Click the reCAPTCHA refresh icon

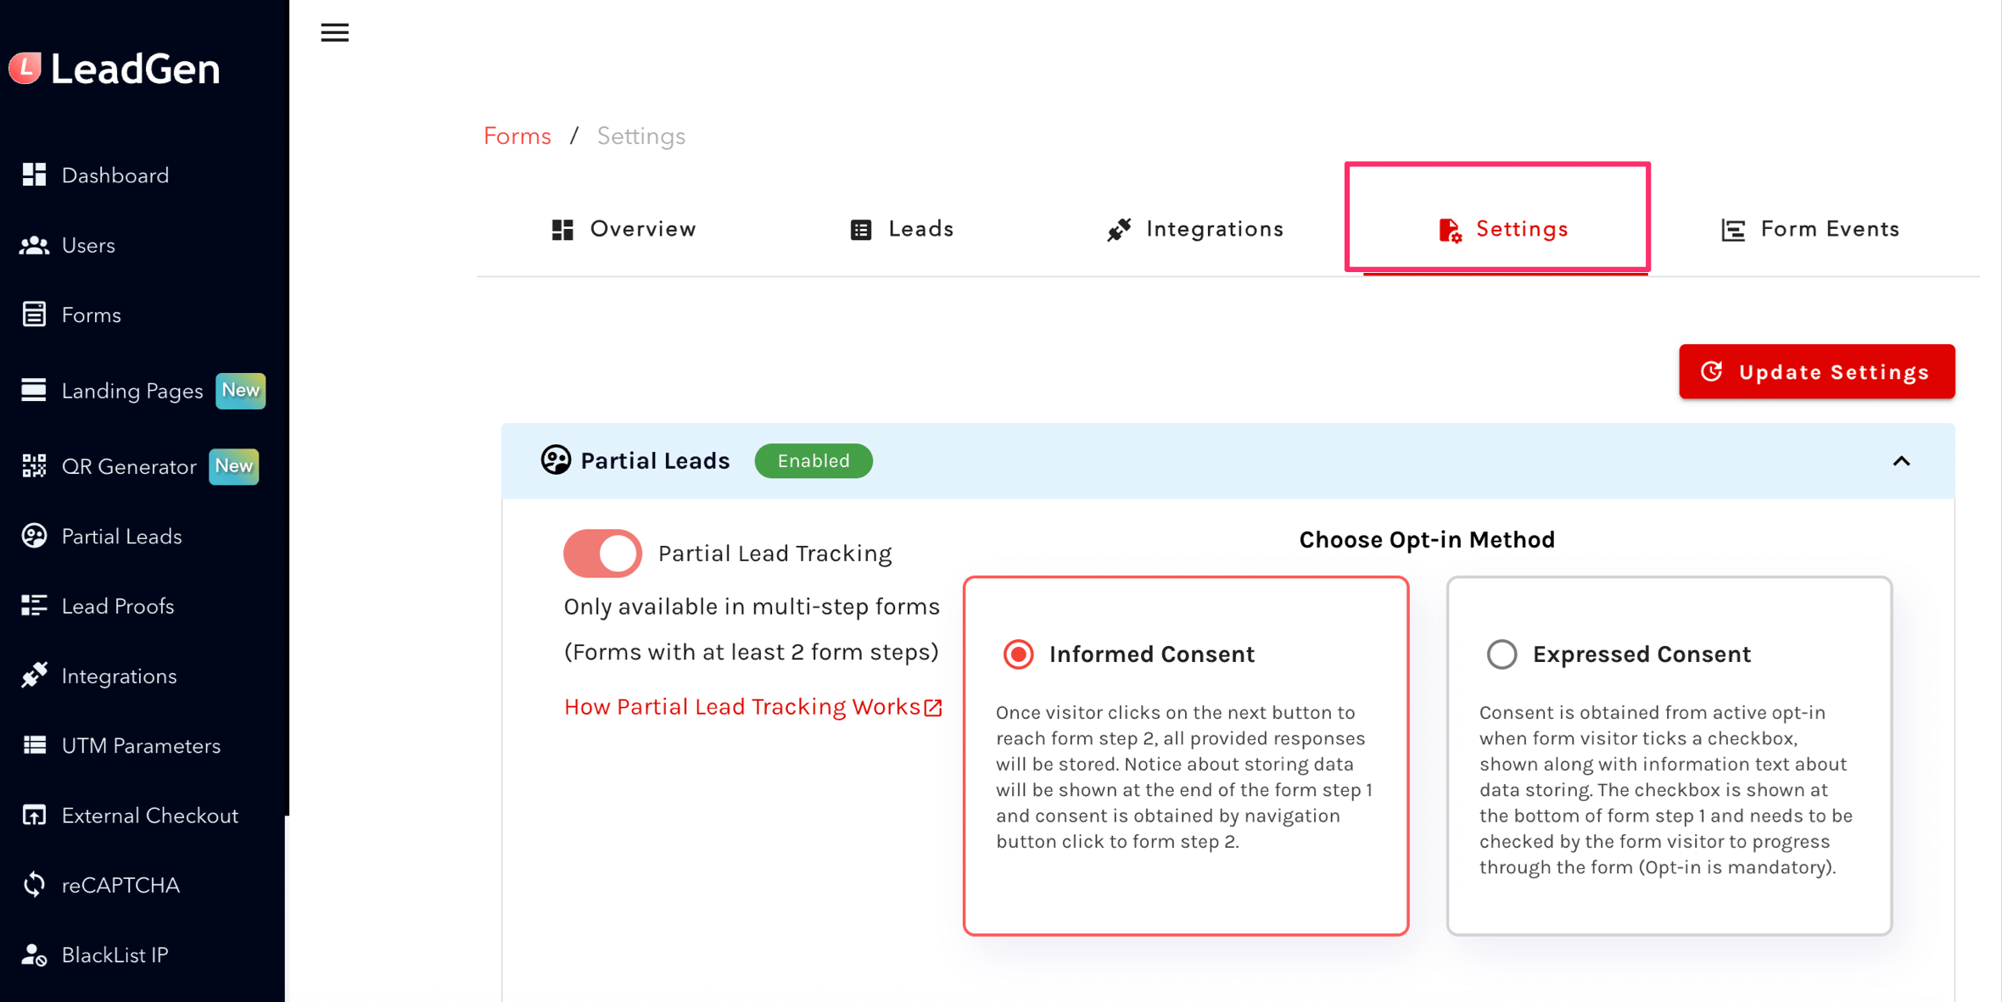34,884
